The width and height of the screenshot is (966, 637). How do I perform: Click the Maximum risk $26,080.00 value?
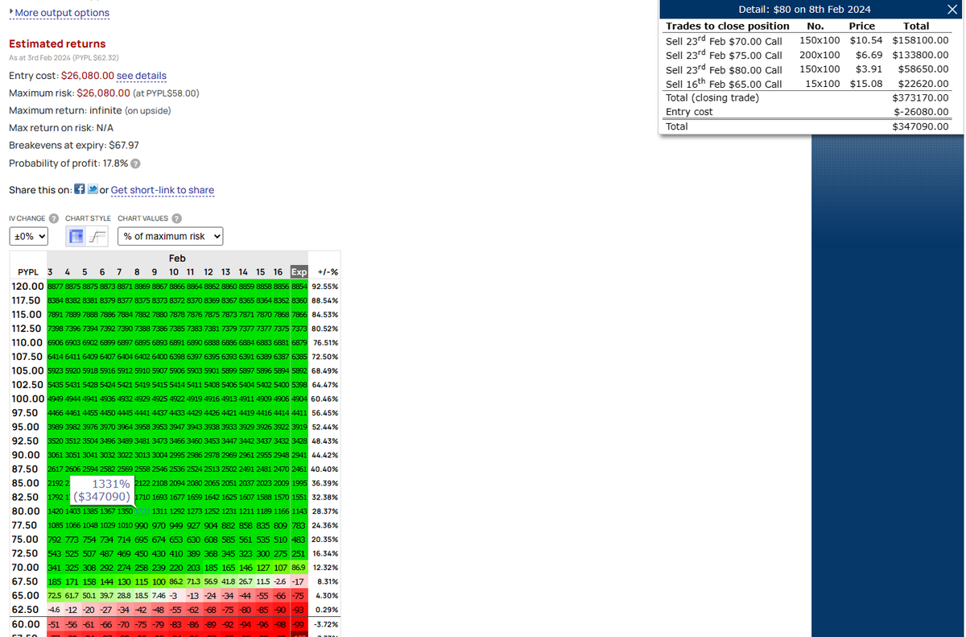click(103, 93)
